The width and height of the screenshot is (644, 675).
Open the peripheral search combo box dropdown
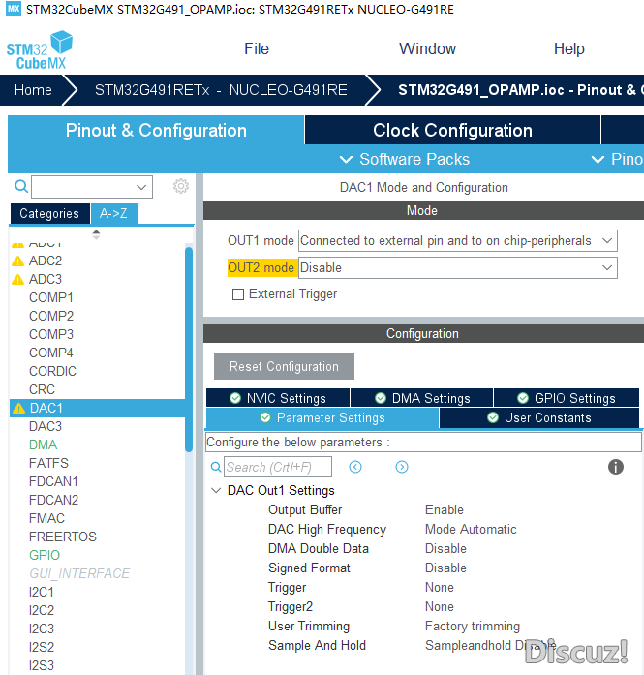141,187
